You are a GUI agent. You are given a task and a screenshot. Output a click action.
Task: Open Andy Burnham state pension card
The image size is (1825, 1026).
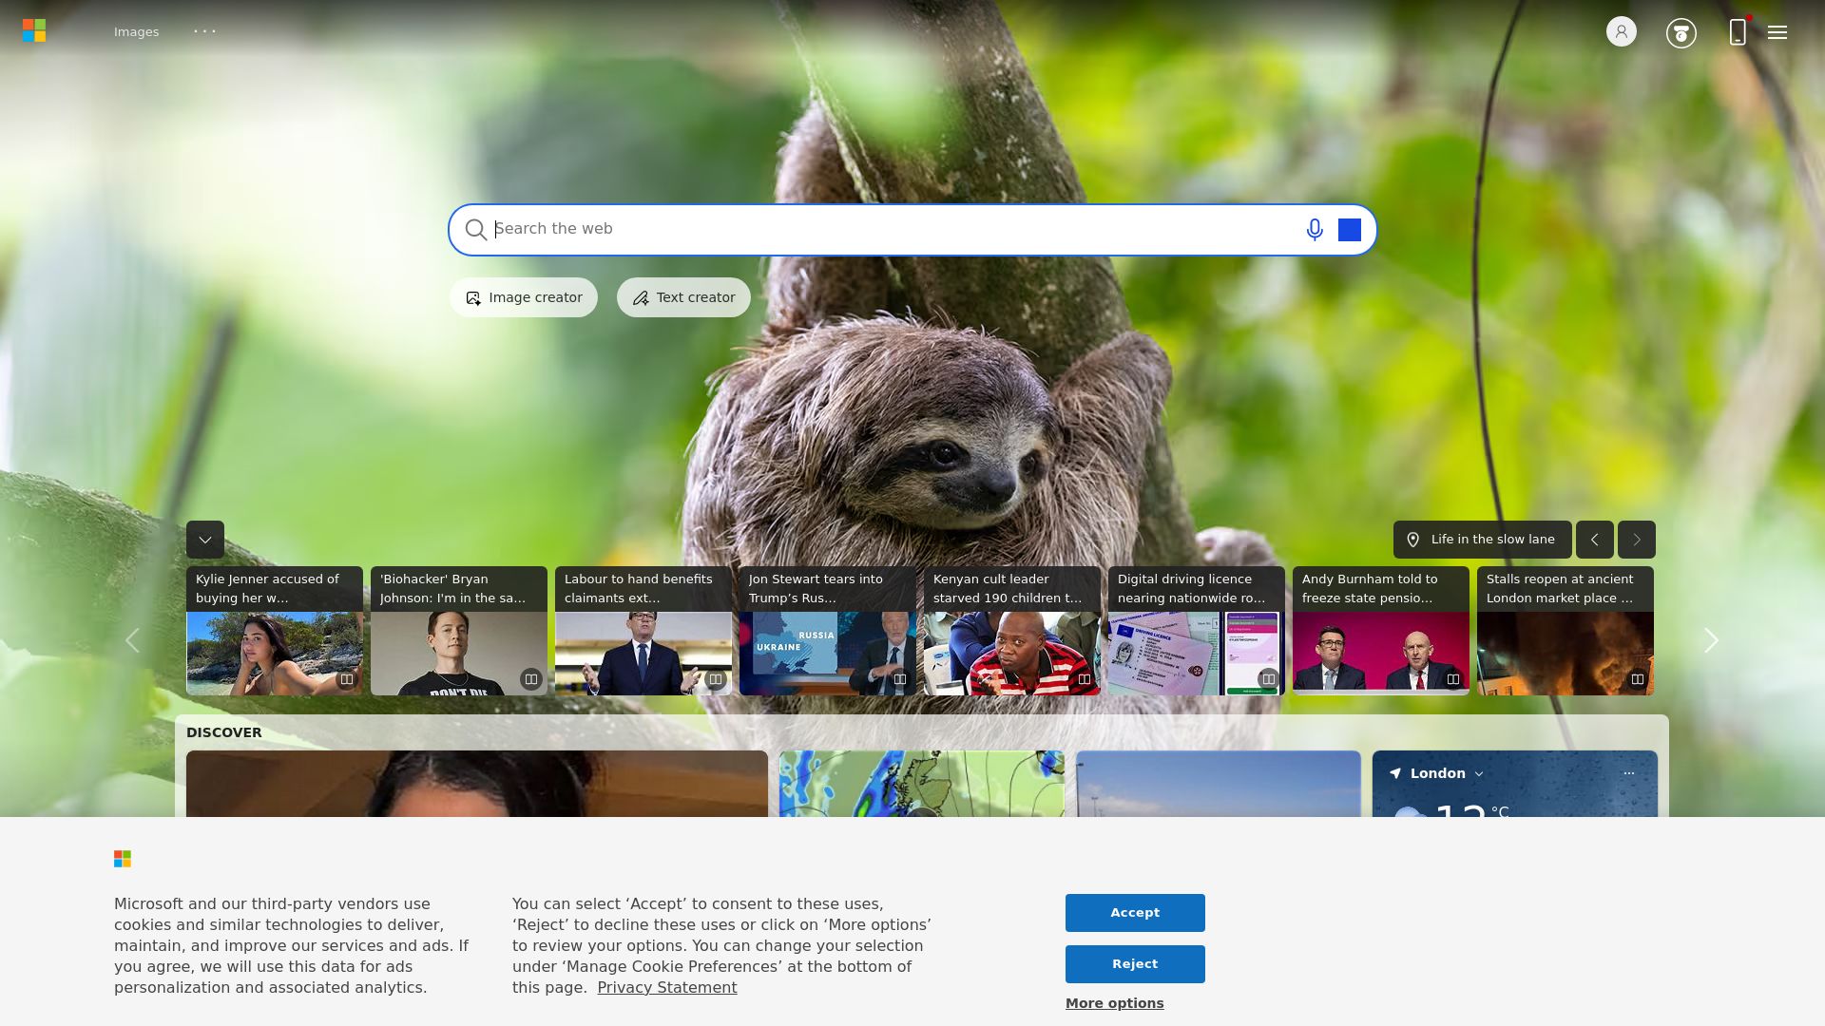pos(1381,631)
